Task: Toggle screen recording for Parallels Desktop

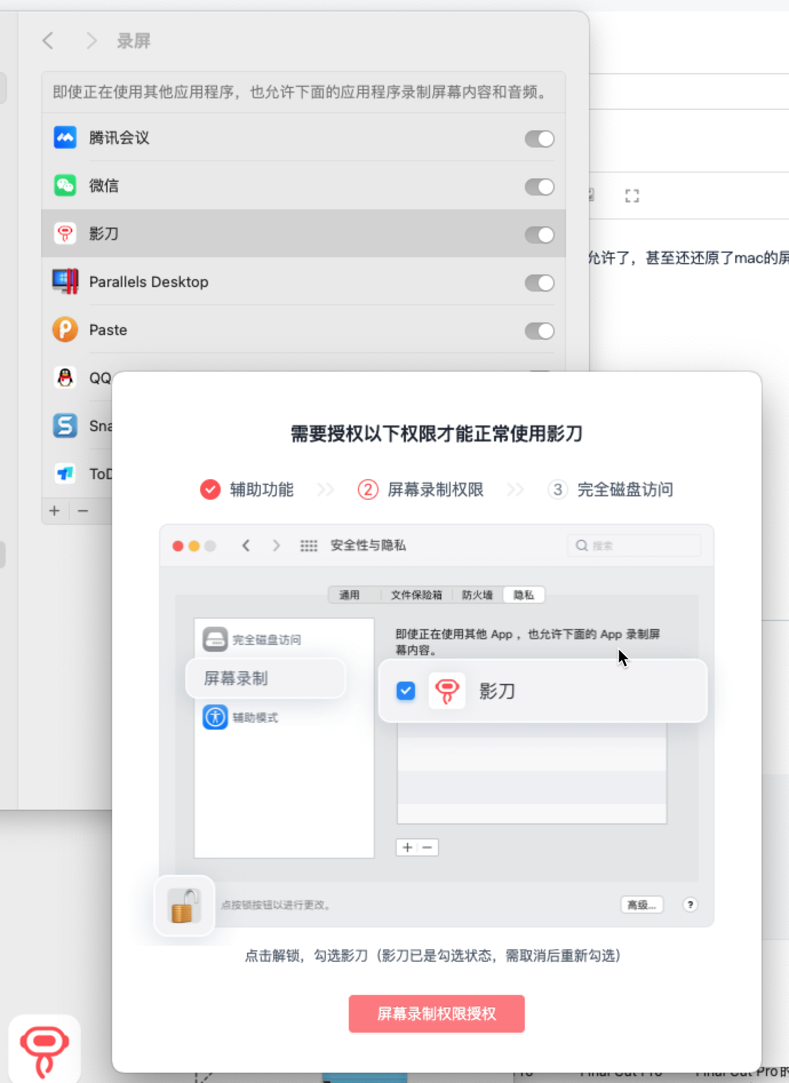Action: coord(539,282)
